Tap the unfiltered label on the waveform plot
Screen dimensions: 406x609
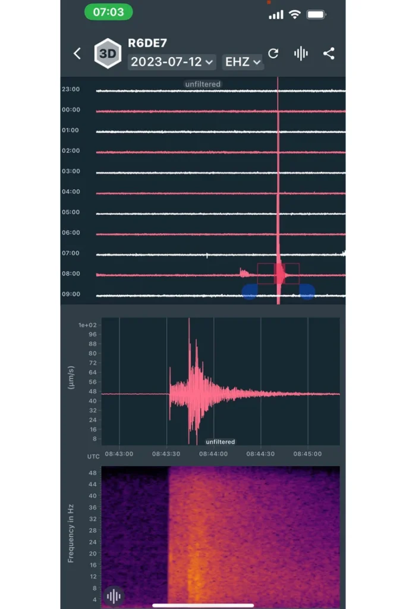pyautogui.click(x=220, y=442)
